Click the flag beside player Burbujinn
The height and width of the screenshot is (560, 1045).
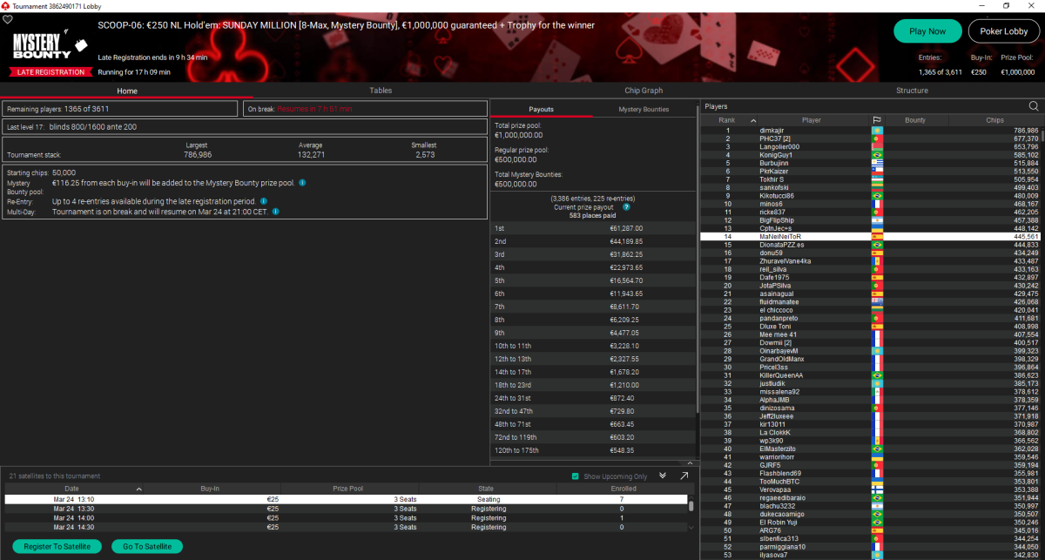877,163
